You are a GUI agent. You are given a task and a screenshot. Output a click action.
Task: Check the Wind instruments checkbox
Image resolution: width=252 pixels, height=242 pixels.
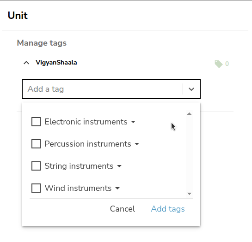pyautogui.click(x=36, y=188)
